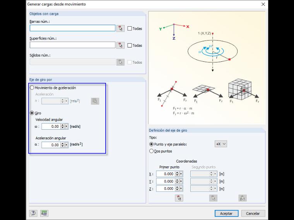Select Punto y eje paralelo option
Screen dimensions: 294x220
point(151,144)
